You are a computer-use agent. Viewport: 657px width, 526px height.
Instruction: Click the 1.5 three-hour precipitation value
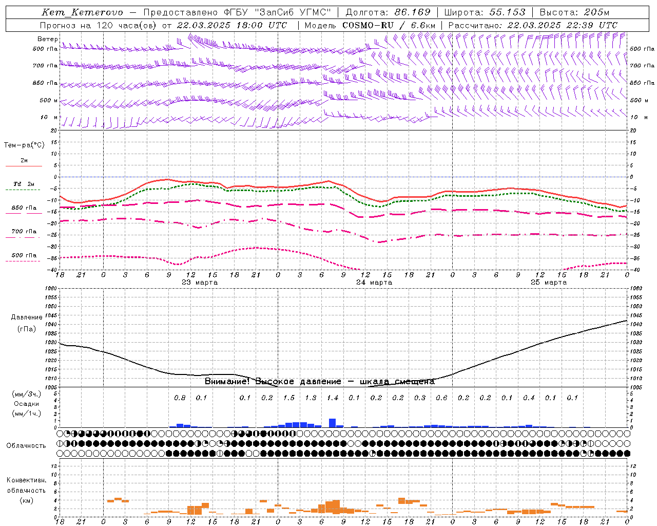pos(289,398)
